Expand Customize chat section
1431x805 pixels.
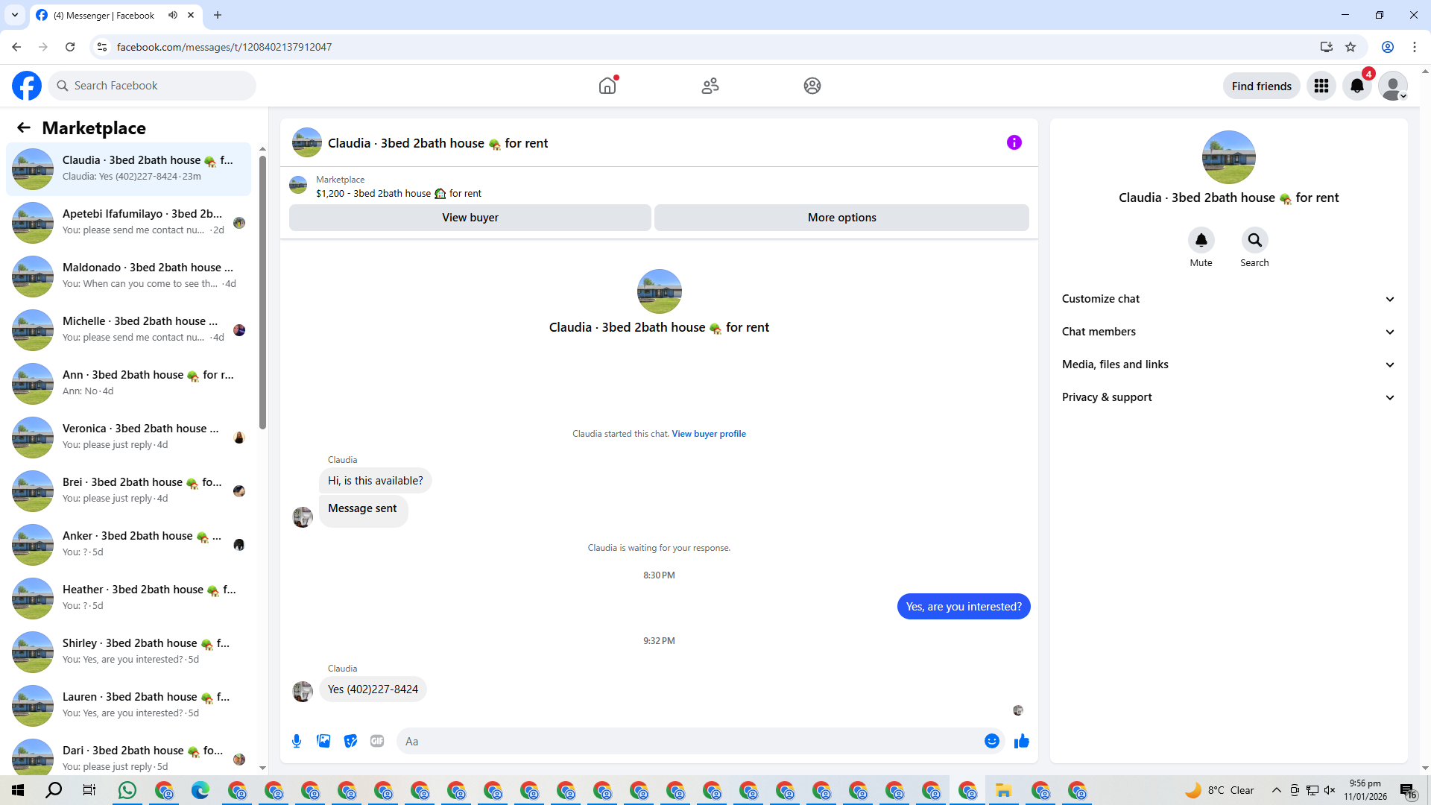(1228, 299)
